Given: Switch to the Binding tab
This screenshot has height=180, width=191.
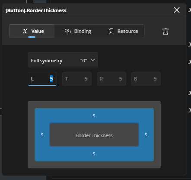Looking at the screenshot, I should (78, 31).
